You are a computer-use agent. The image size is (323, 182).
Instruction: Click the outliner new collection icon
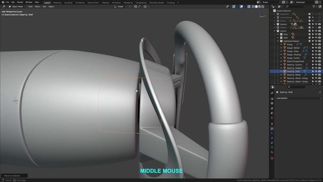coord(320,7)
